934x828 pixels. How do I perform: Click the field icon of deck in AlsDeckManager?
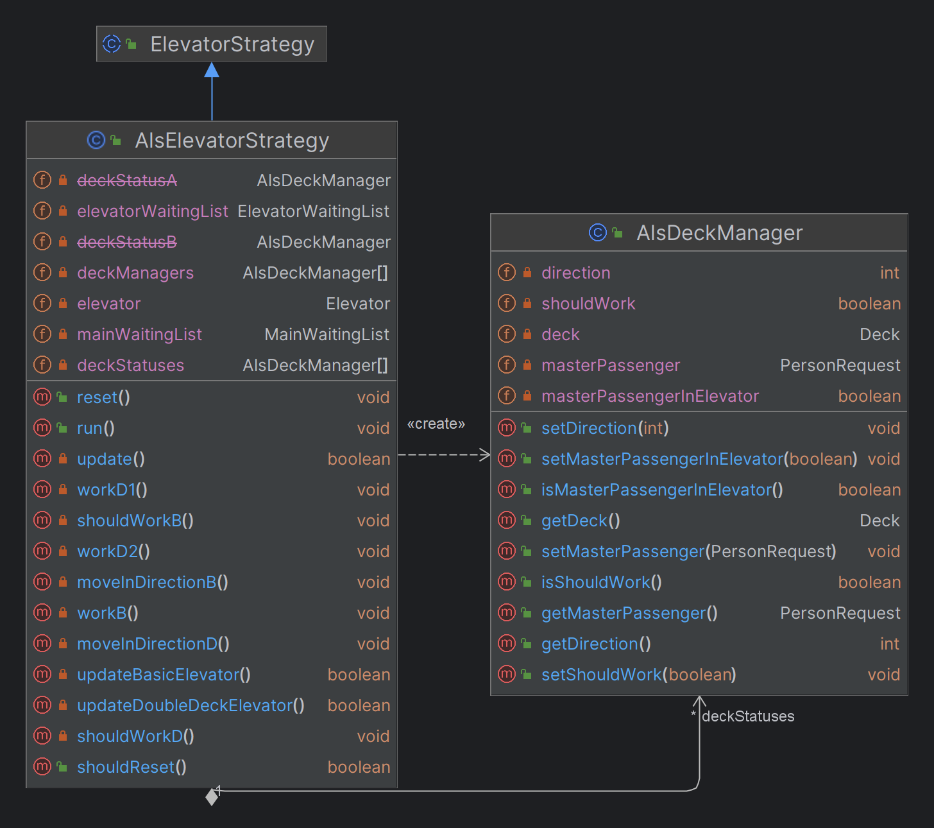(x=507, y=334)
